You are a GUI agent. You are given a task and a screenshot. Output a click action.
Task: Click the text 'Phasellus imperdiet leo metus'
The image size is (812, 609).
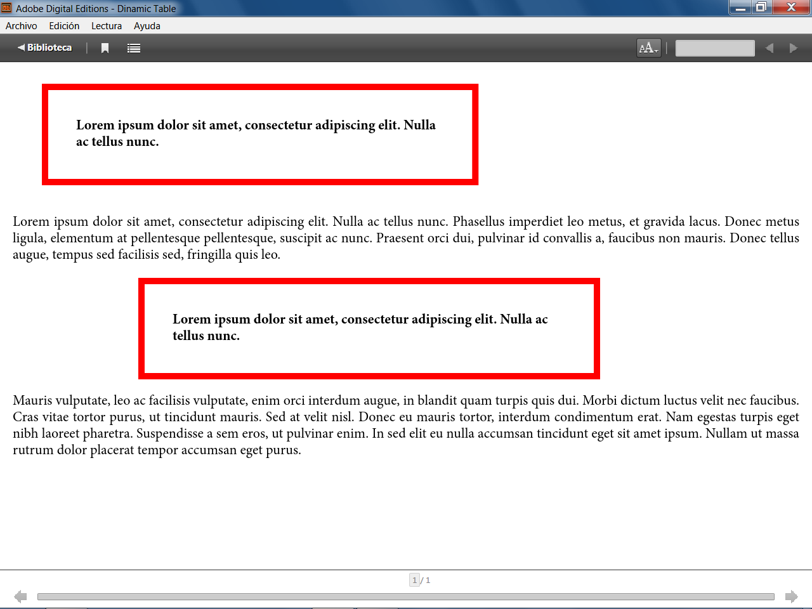(538, 221)
